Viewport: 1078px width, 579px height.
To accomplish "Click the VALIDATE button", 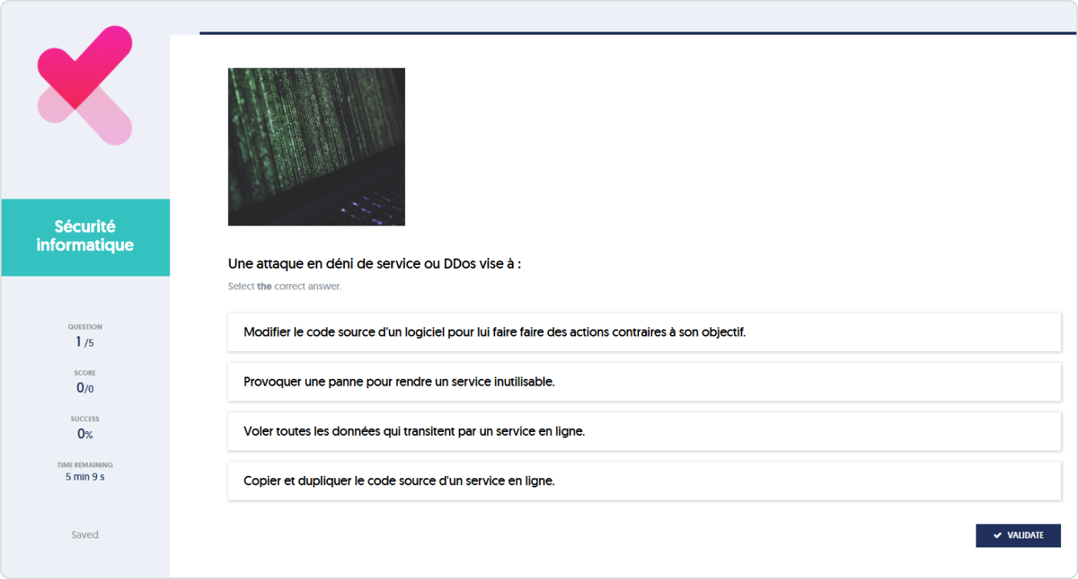I will [x=1019, y=535].
